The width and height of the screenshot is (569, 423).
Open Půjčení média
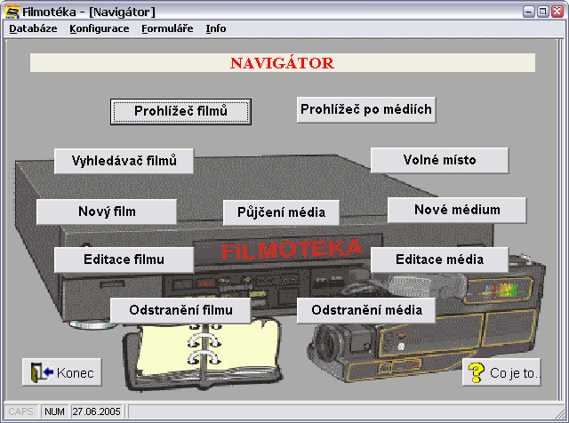[281, 212]
